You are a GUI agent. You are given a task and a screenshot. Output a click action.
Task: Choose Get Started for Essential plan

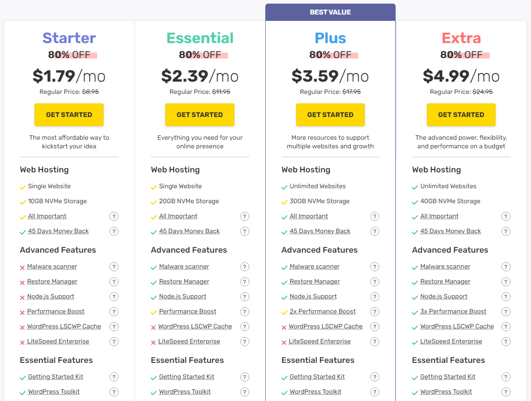pos(200,115)
